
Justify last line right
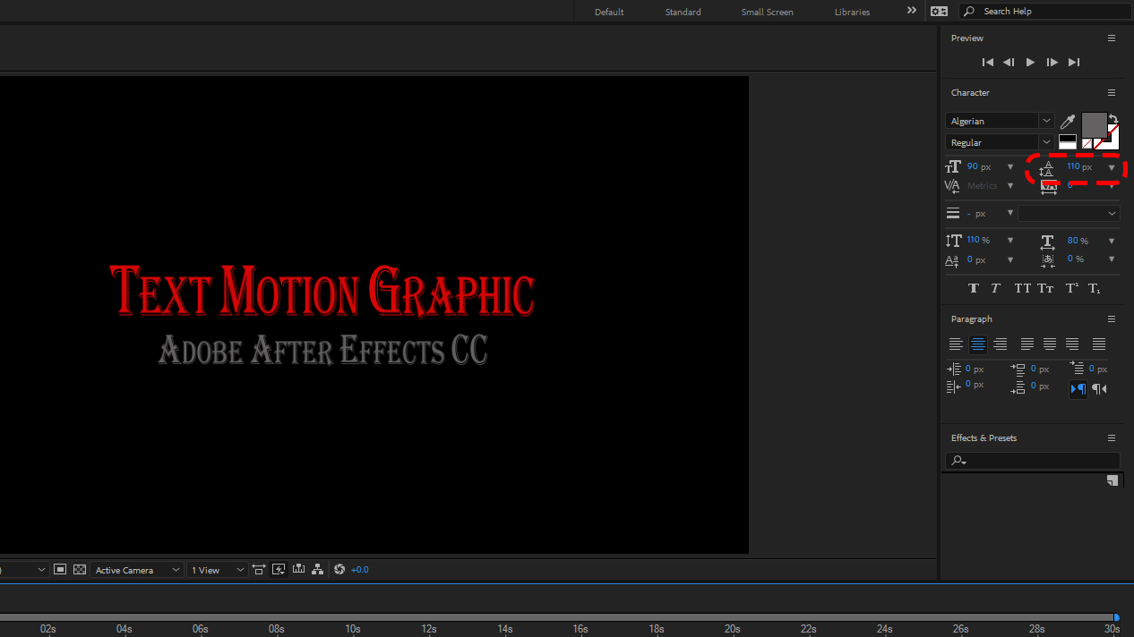(1072, 344)
